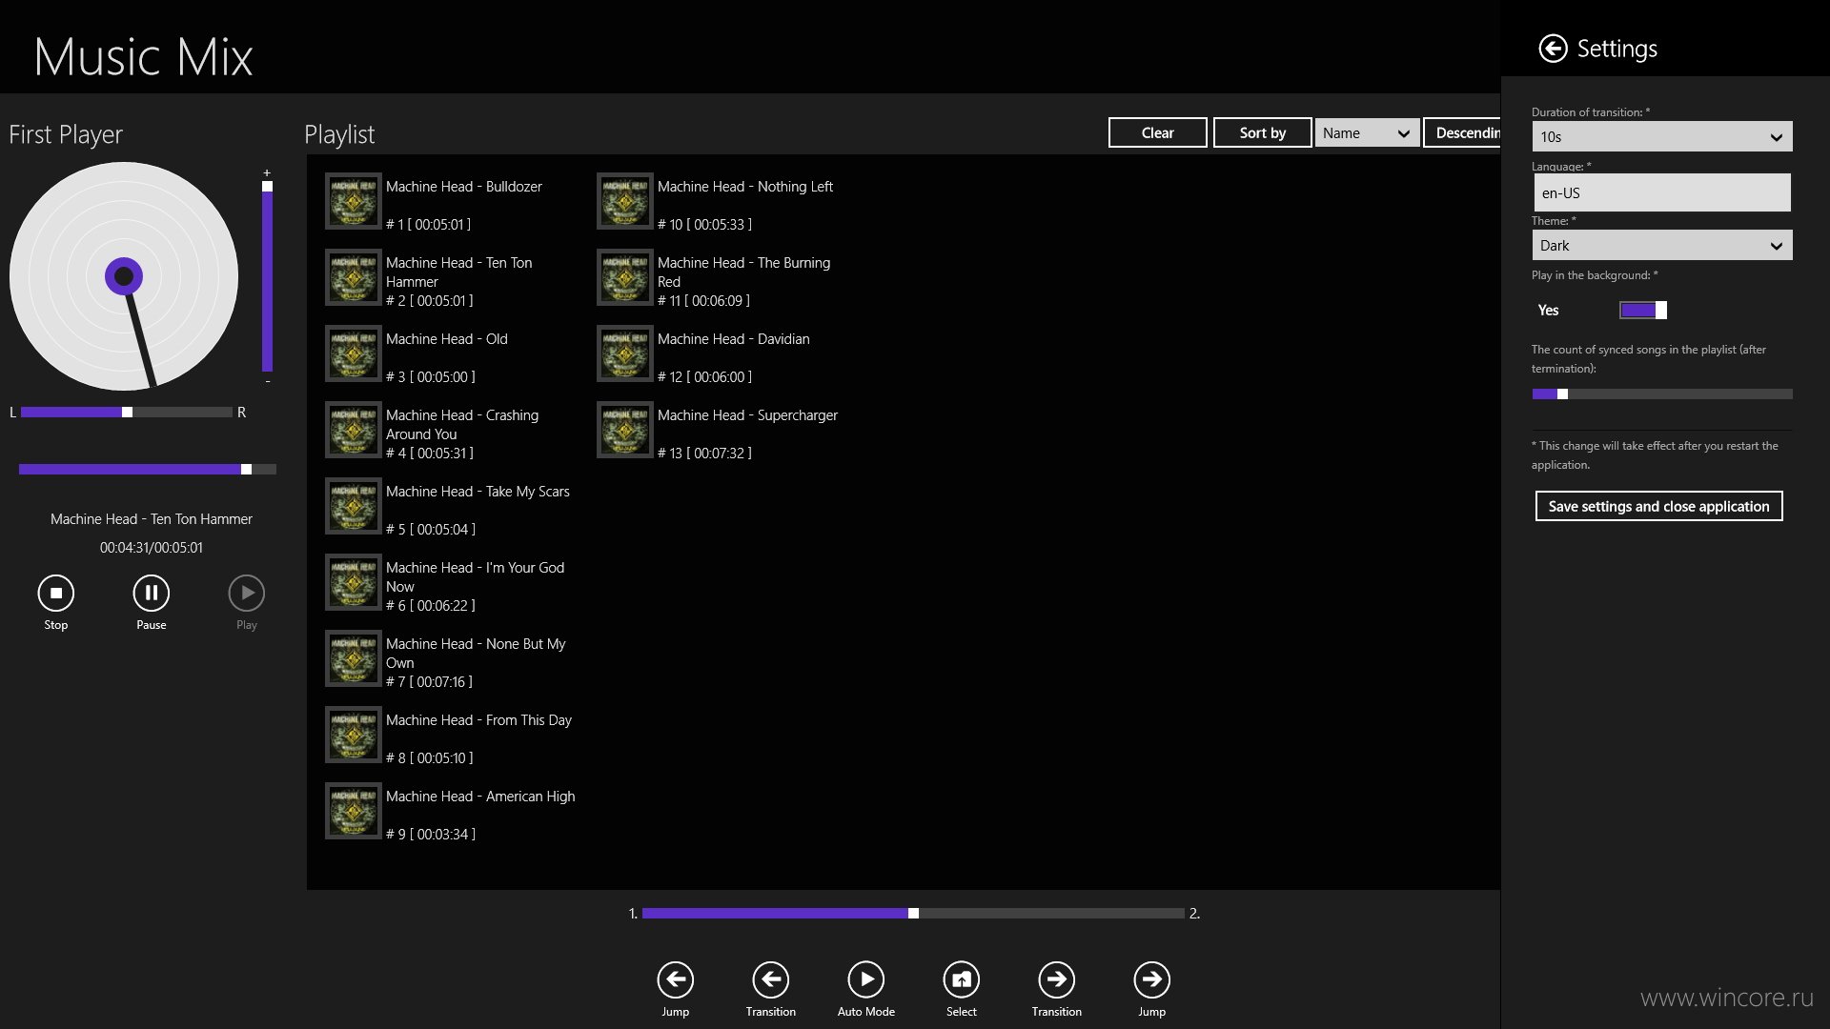Click 'Machine Head - Take My Scars'
This screenshot has height=1029, width=1830.
click(478, 492)
